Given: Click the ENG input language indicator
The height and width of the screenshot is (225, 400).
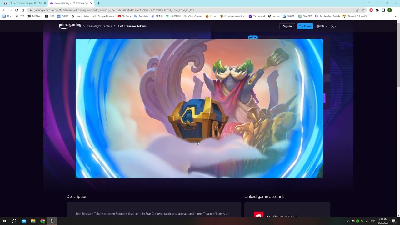Looking at the screenshot, I should click(373, 221).
